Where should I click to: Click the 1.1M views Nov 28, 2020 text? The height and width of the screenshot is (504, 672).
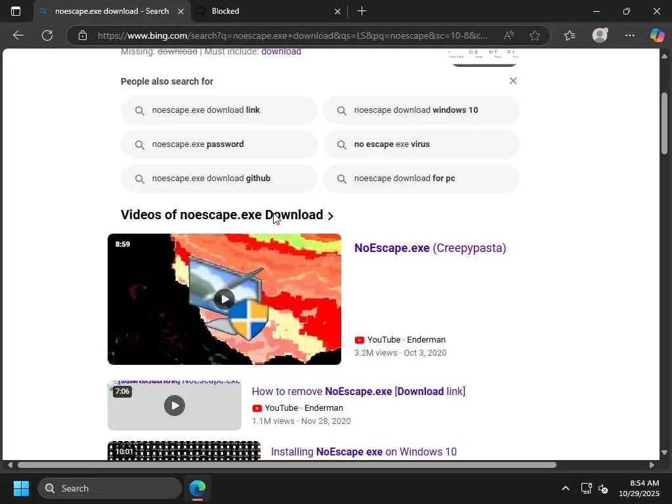301,421
